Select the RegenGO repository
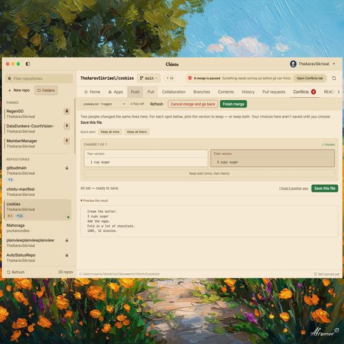Viewport: 344px width, 344px height. [x=35, y=113]
